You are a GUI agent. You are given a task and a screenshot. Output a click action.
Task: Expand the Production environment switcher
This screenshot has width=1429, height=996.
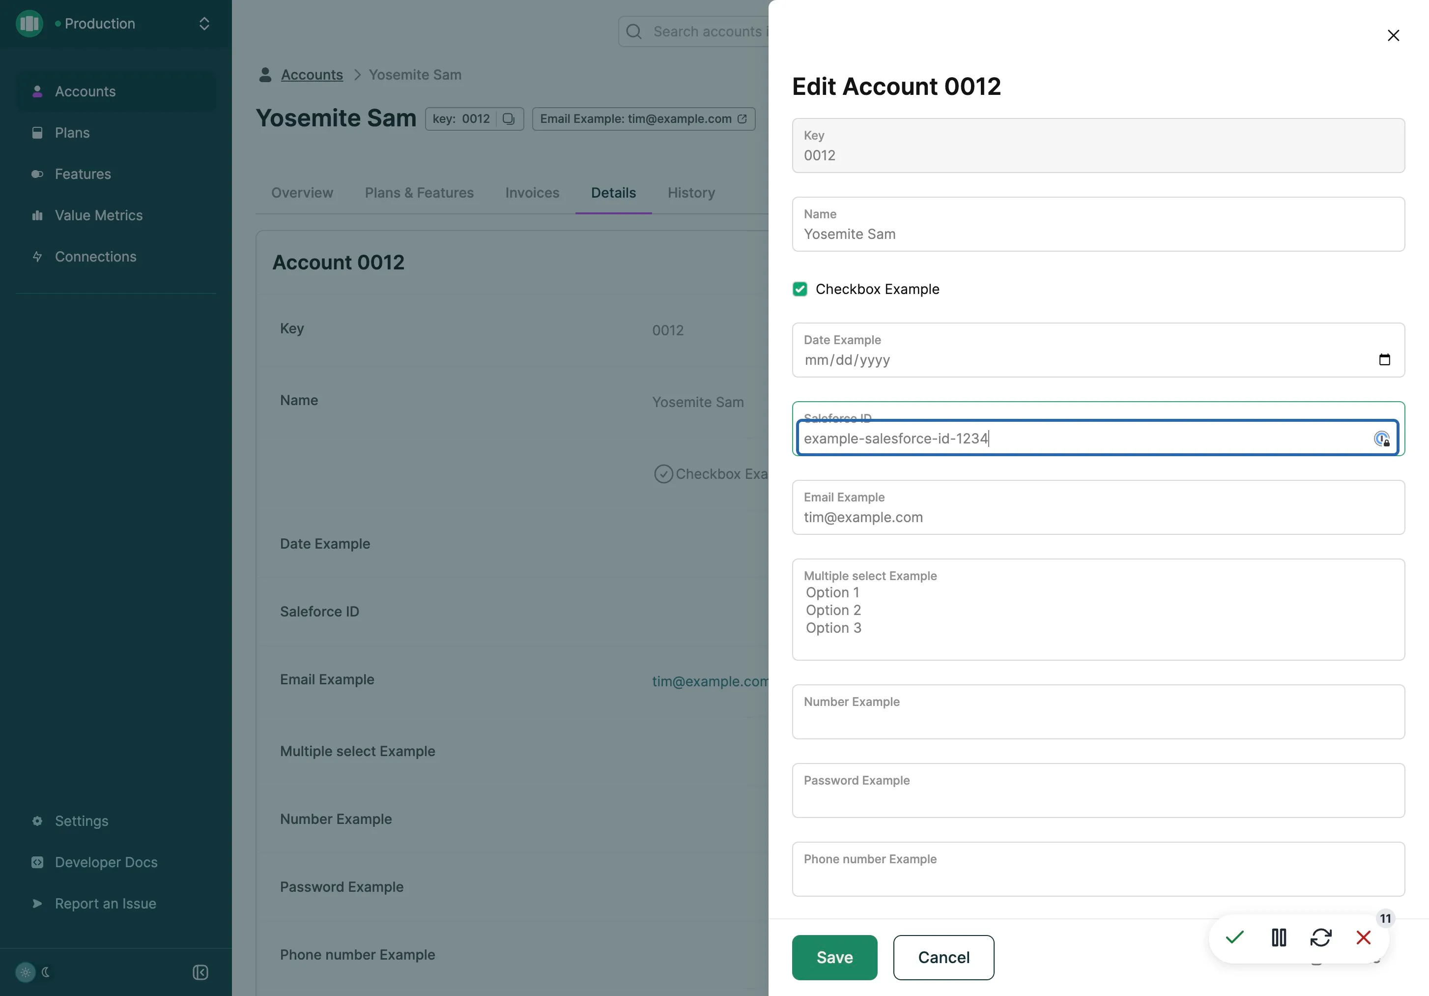pos(204,24)
